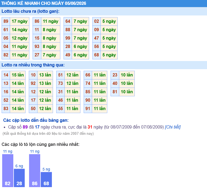
Task: Click frequent lotto number 17
Action: click(33, 100)
